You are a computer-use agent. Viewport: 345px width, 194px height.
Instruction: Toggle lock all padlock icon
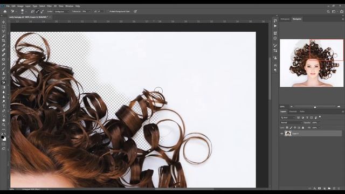303,128
